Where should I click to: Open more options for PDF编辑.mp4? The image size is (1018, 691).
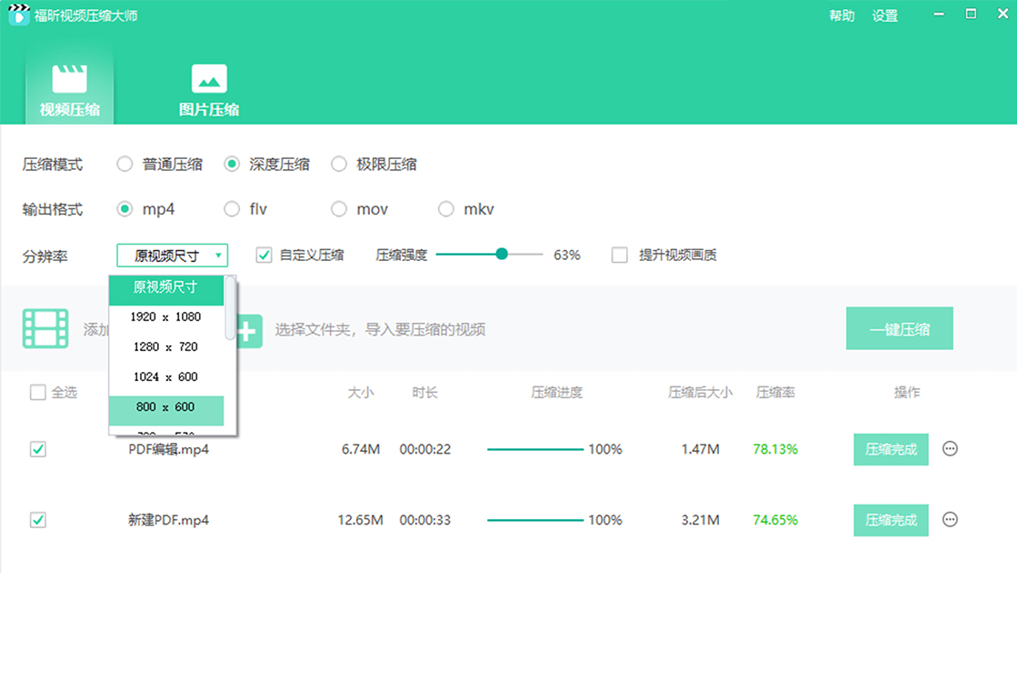click(950, 448)
